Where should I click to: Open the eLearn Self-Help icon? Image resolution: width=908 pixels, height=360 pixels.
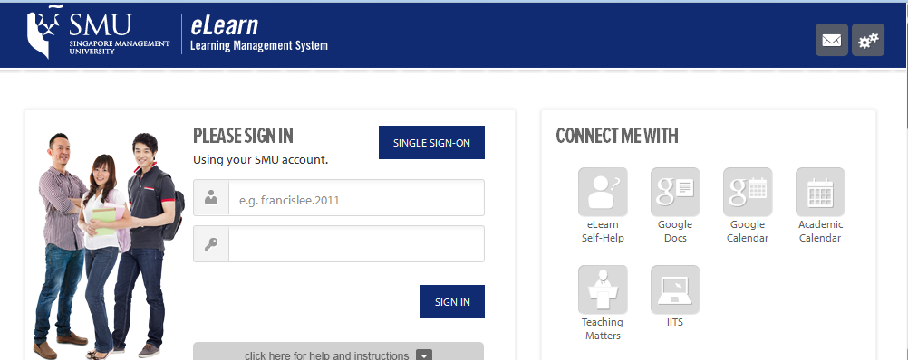(603, 192)
